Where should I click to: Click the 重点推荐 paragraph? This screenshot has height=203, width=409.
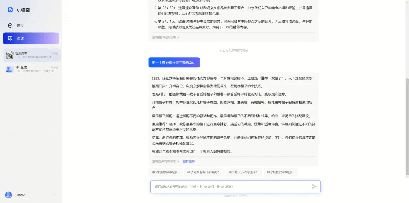coord(234,127)
